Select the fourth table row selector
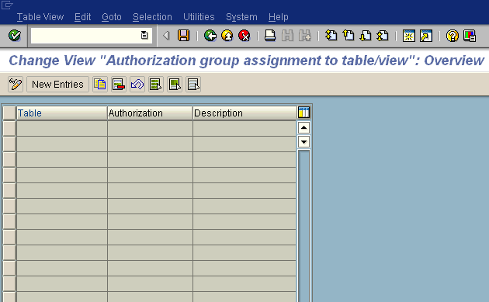The height and width of the screenshot is (302, 489). [x=9, y=175]
